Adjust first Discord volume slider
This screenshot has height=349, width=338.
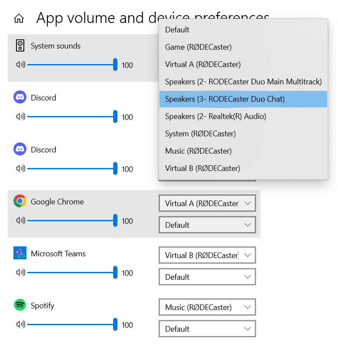tap(72, 116)
